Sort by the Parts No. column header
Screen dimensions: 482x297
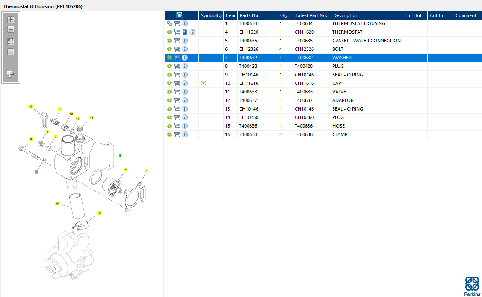[257, 15]
